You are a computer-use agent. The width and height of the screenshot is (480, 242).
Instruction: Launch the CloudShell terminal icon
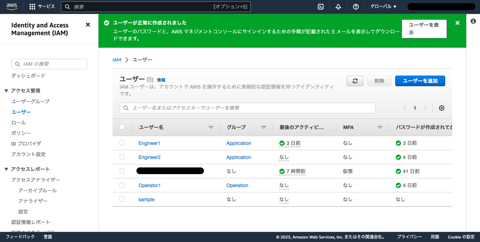click(x=320, y=6)
